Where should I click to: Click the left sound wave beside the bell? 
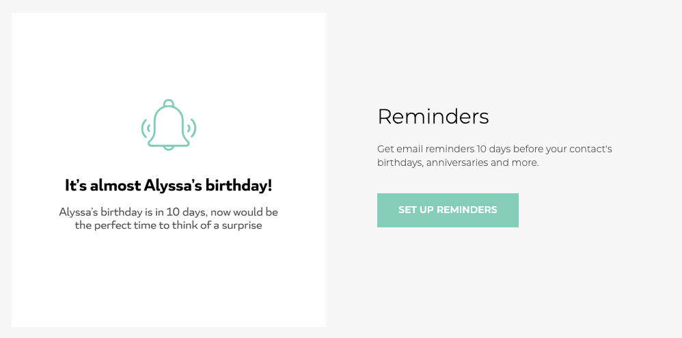pos(146,128)
